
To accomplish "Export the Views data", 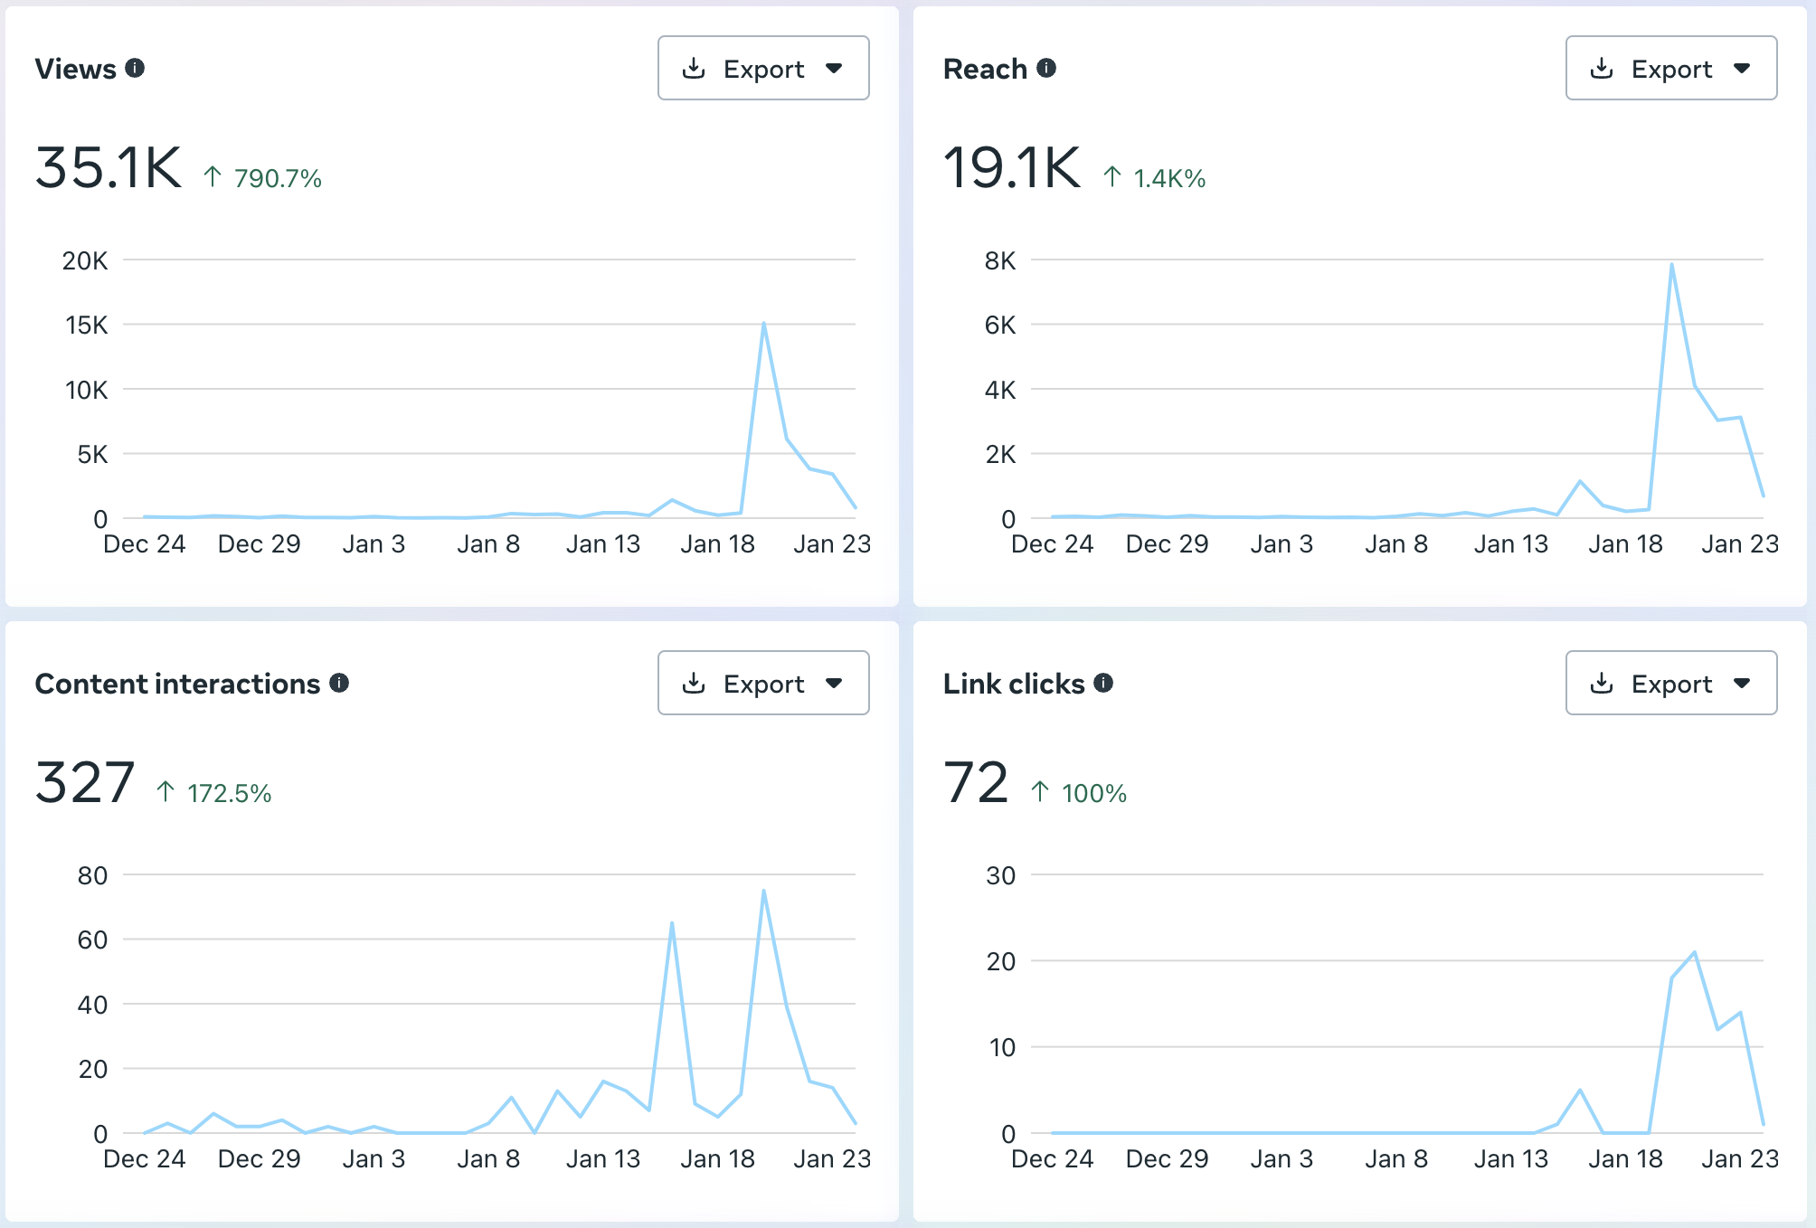I will pos(763,68).
